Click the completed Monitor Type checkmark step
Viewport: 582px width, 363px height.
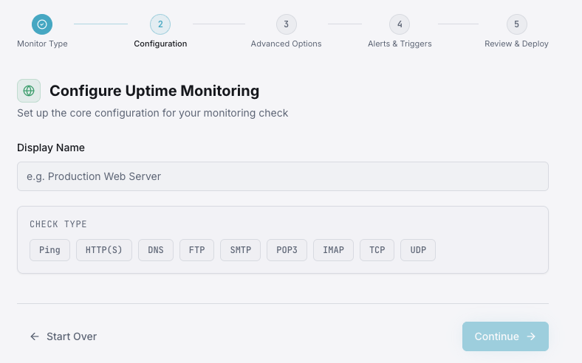coord(42,24)
